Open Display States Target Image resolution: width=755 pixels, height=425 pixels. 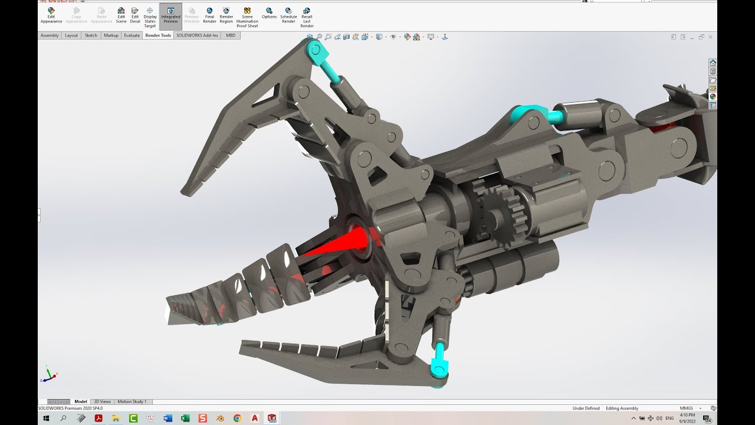[150, 17]
